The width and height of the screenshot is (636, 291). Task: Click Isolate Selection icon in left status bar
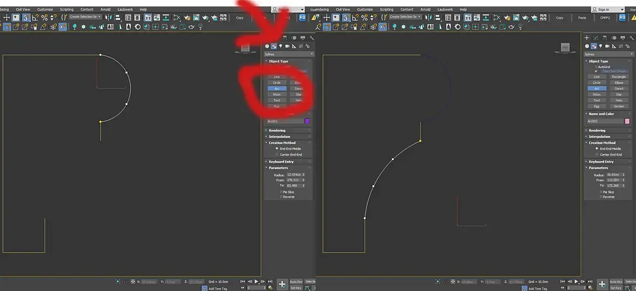(118, 281)
